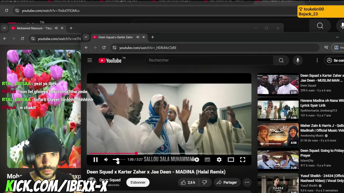Open YouTube three-dot settings menu
Viewport: 344px width, 193px height.
(x=317, y=60)
